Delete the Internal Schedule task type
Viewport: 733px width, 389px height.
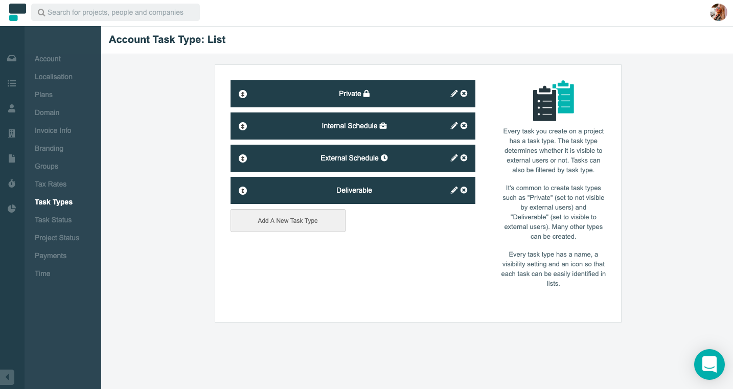tap(464, 126)
